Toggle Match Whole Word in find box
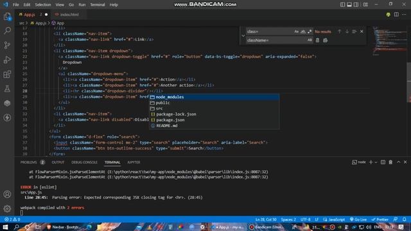Image resolution: width=411 pixels, height=231 pixels. tap(303, 31)
